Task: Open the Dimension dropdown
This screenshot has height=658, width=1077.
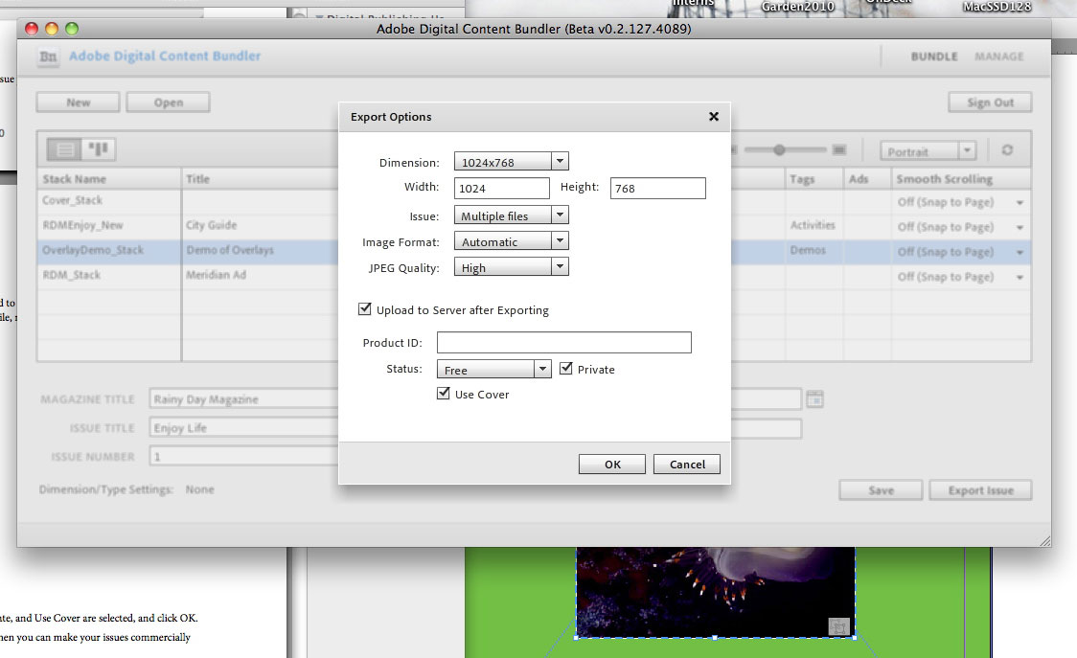Action: click(x=511, y=162)
